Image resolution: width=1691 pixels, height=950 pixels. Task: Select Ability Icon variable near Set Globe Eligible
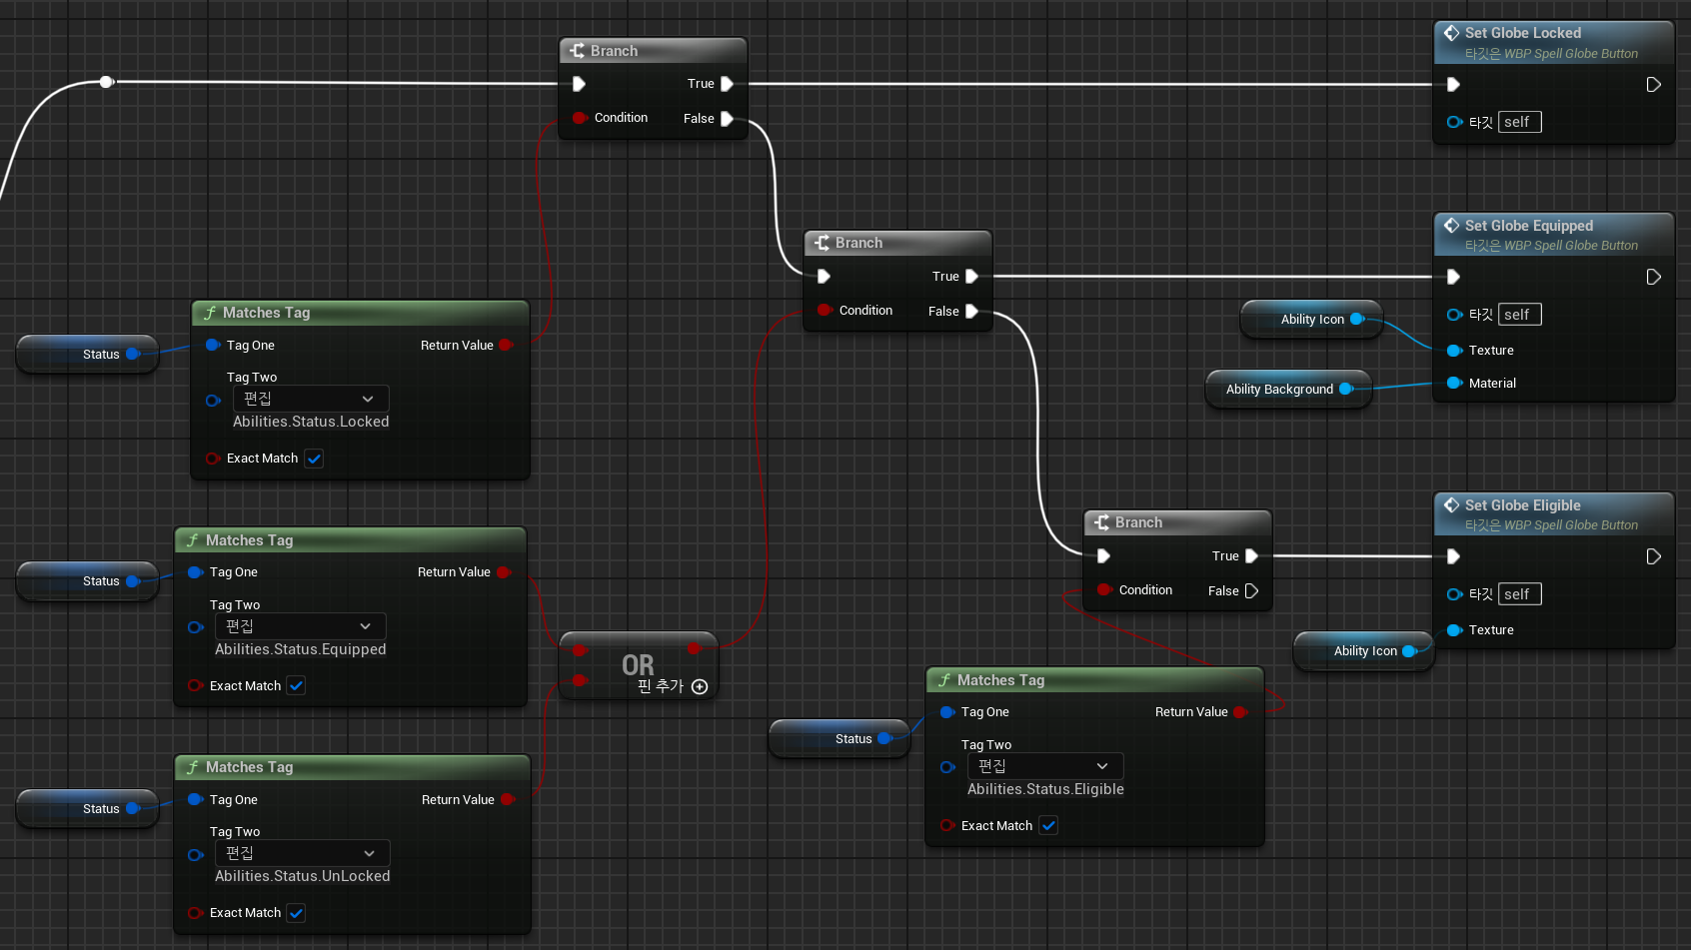[x=1364, y=651]
